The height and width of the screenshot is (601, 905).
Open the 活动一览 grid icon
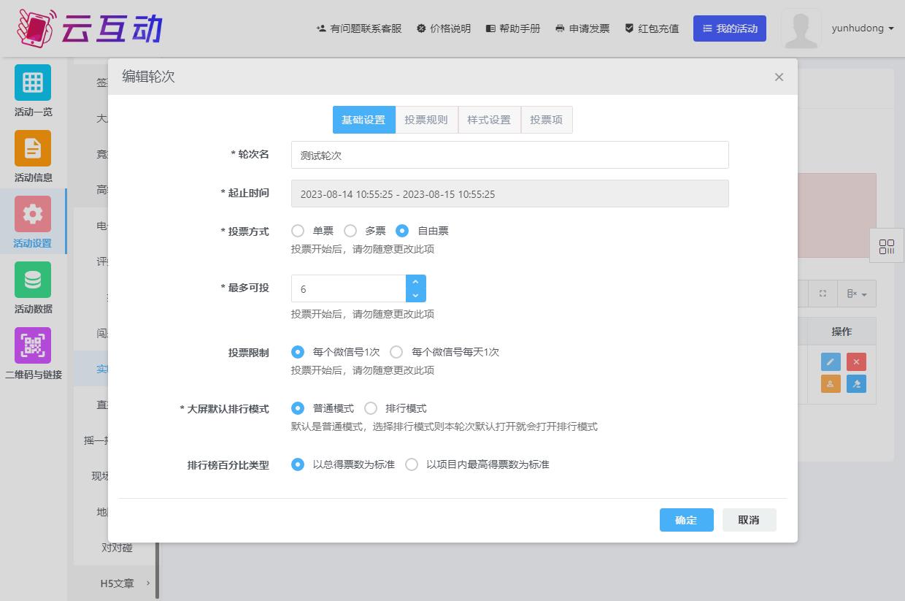33,83
